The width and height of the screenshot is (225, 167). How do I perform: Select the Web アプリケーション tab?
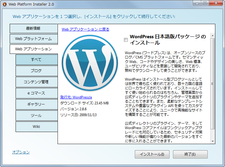33,49
